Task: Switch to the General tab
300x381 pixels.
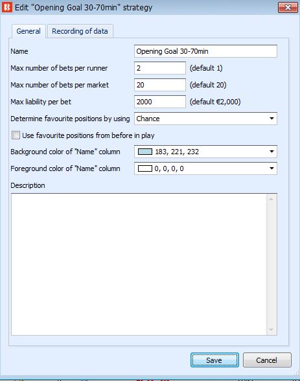Action: [x=29, y=31]
